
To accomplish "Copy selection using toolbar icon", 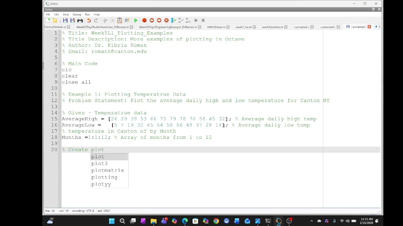I will [112, 20].
